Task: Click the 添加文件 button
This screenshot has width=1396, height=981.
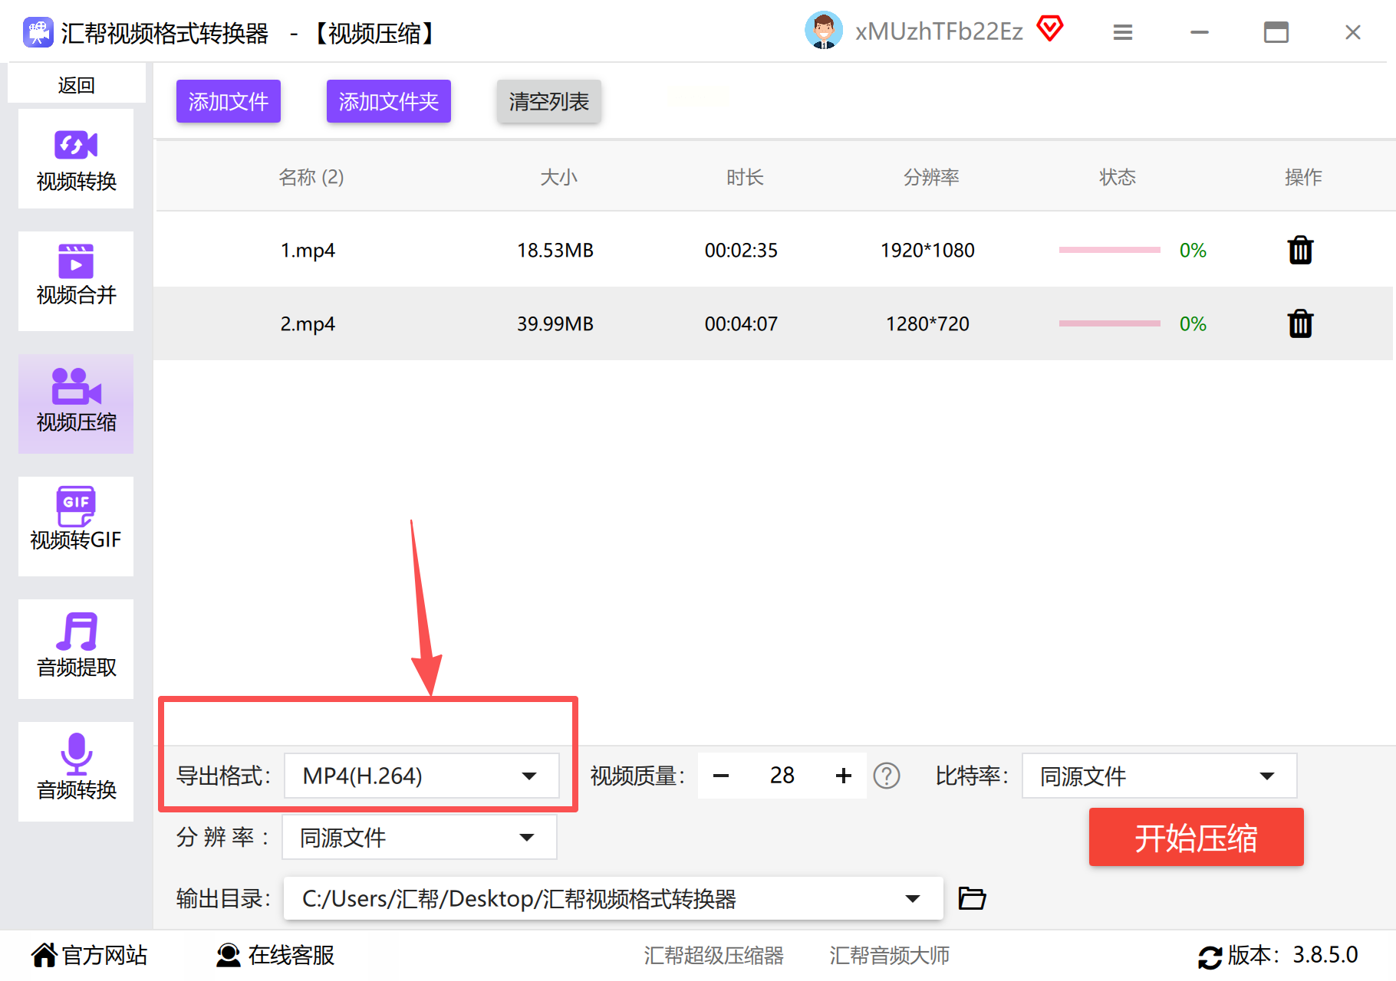Action: [x=229, y=101]
